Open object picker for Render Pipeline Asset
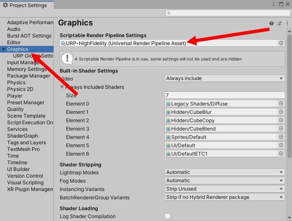The height and width of the screenshot is (221, 292). click(x=281, y=43)
